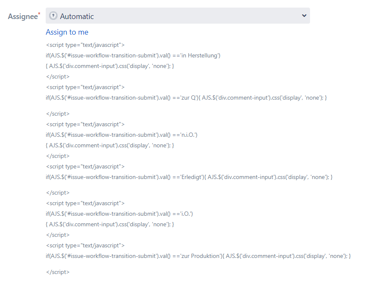Click the first script type text/javascript line
The image size is (365, 282).
pyautogui.click(x=85, y=45)
